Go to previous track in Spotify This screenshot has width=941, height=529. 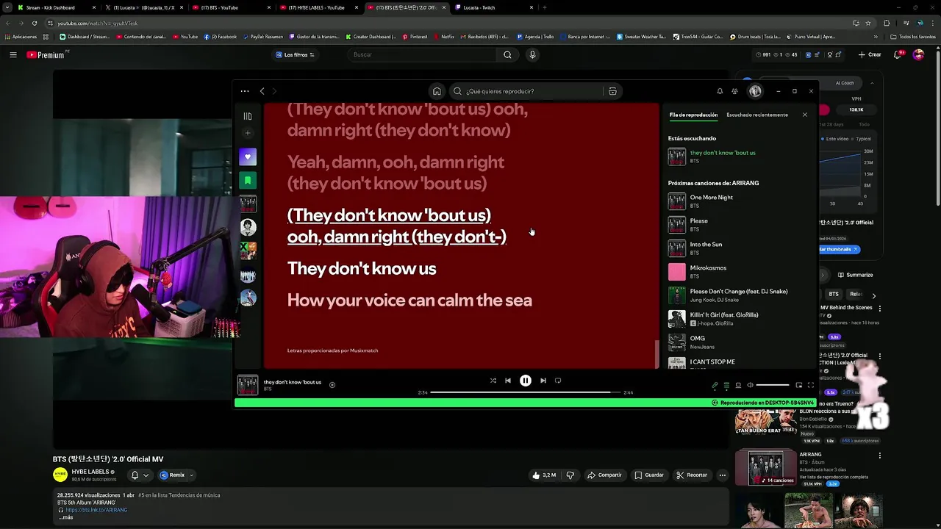click(x=508, y=381)
